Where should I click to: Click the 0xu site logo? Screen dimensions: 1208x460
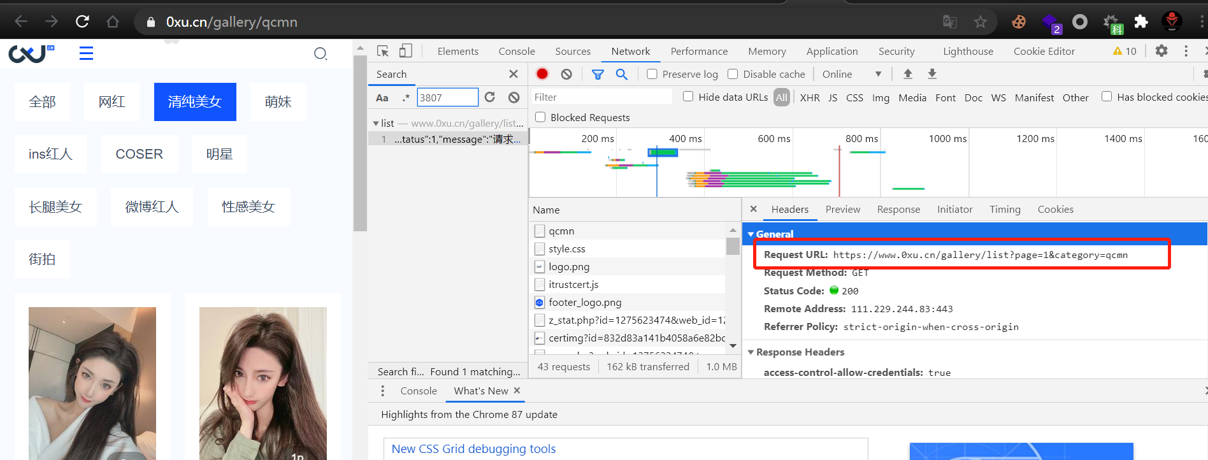click(x=32, y=54)
